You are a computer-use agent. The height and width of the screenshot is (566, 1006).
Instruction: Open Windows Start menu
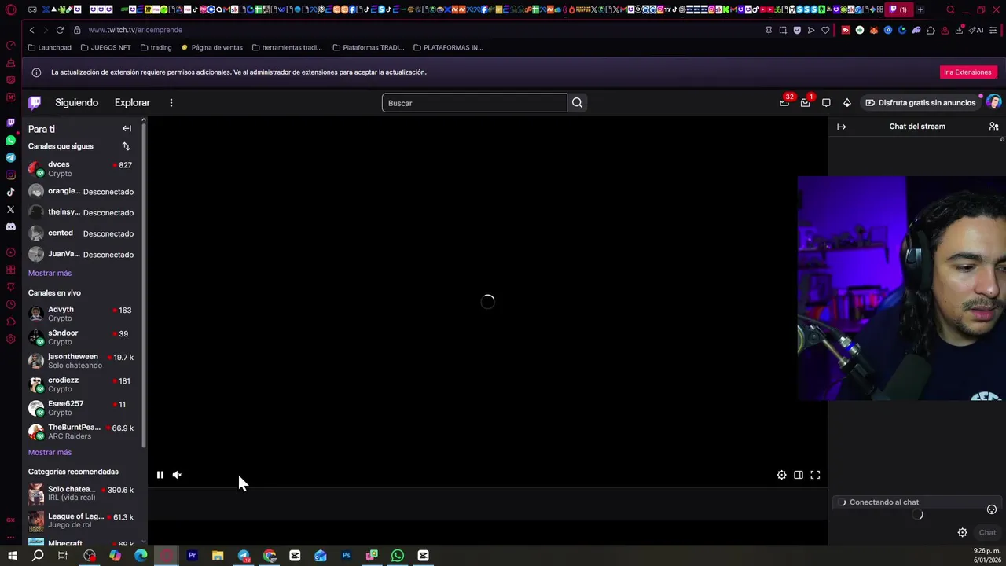pyautogui.click(x=12, y=556)
